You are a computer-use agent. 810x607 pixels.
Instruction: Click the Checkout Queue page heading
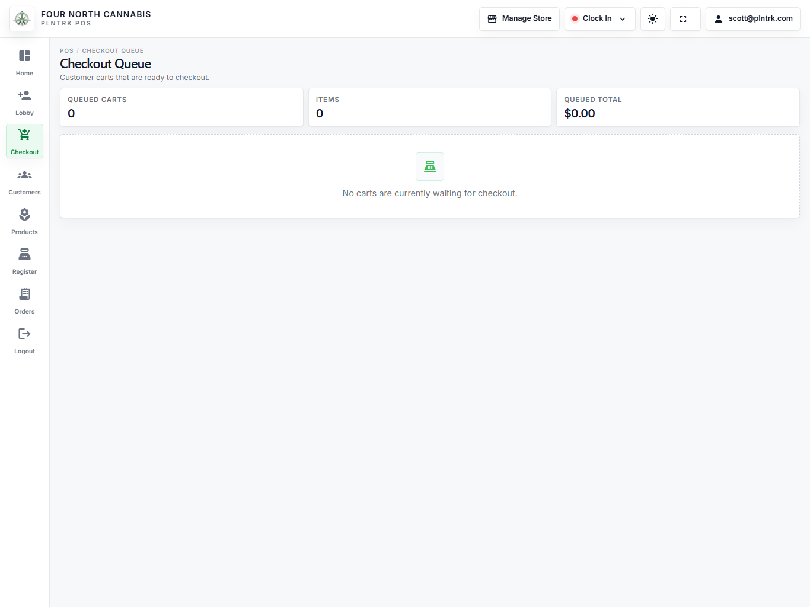tap(106, 64)
